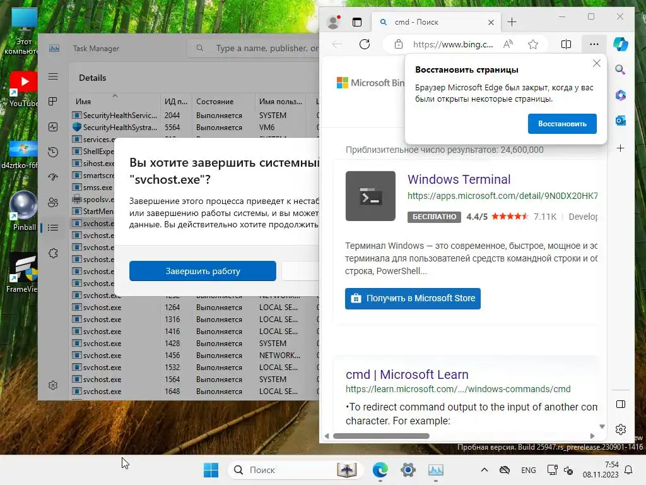Image resolution: width=646 pixels, height=485 pixels.
Task: Click Edge profile avatar icon
Action: 333,22
